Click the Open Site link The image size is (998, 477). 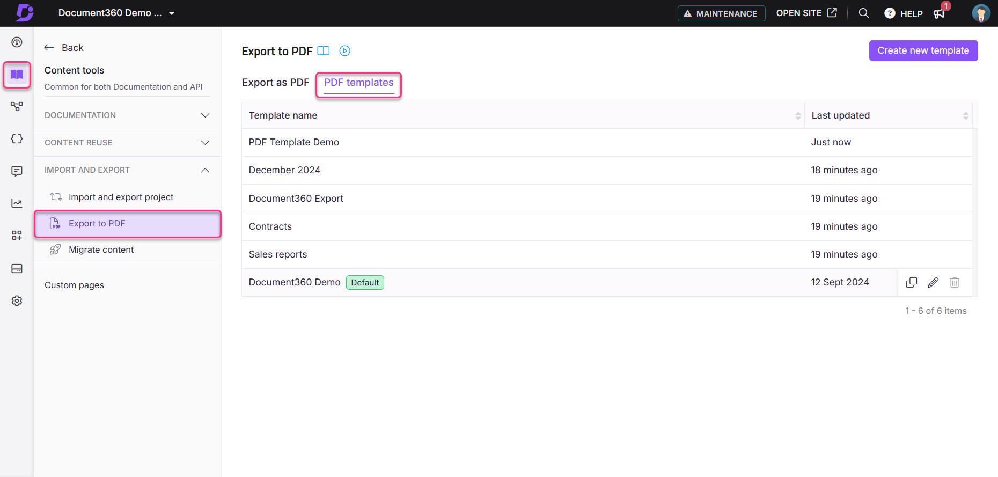(x=799, y=13)
